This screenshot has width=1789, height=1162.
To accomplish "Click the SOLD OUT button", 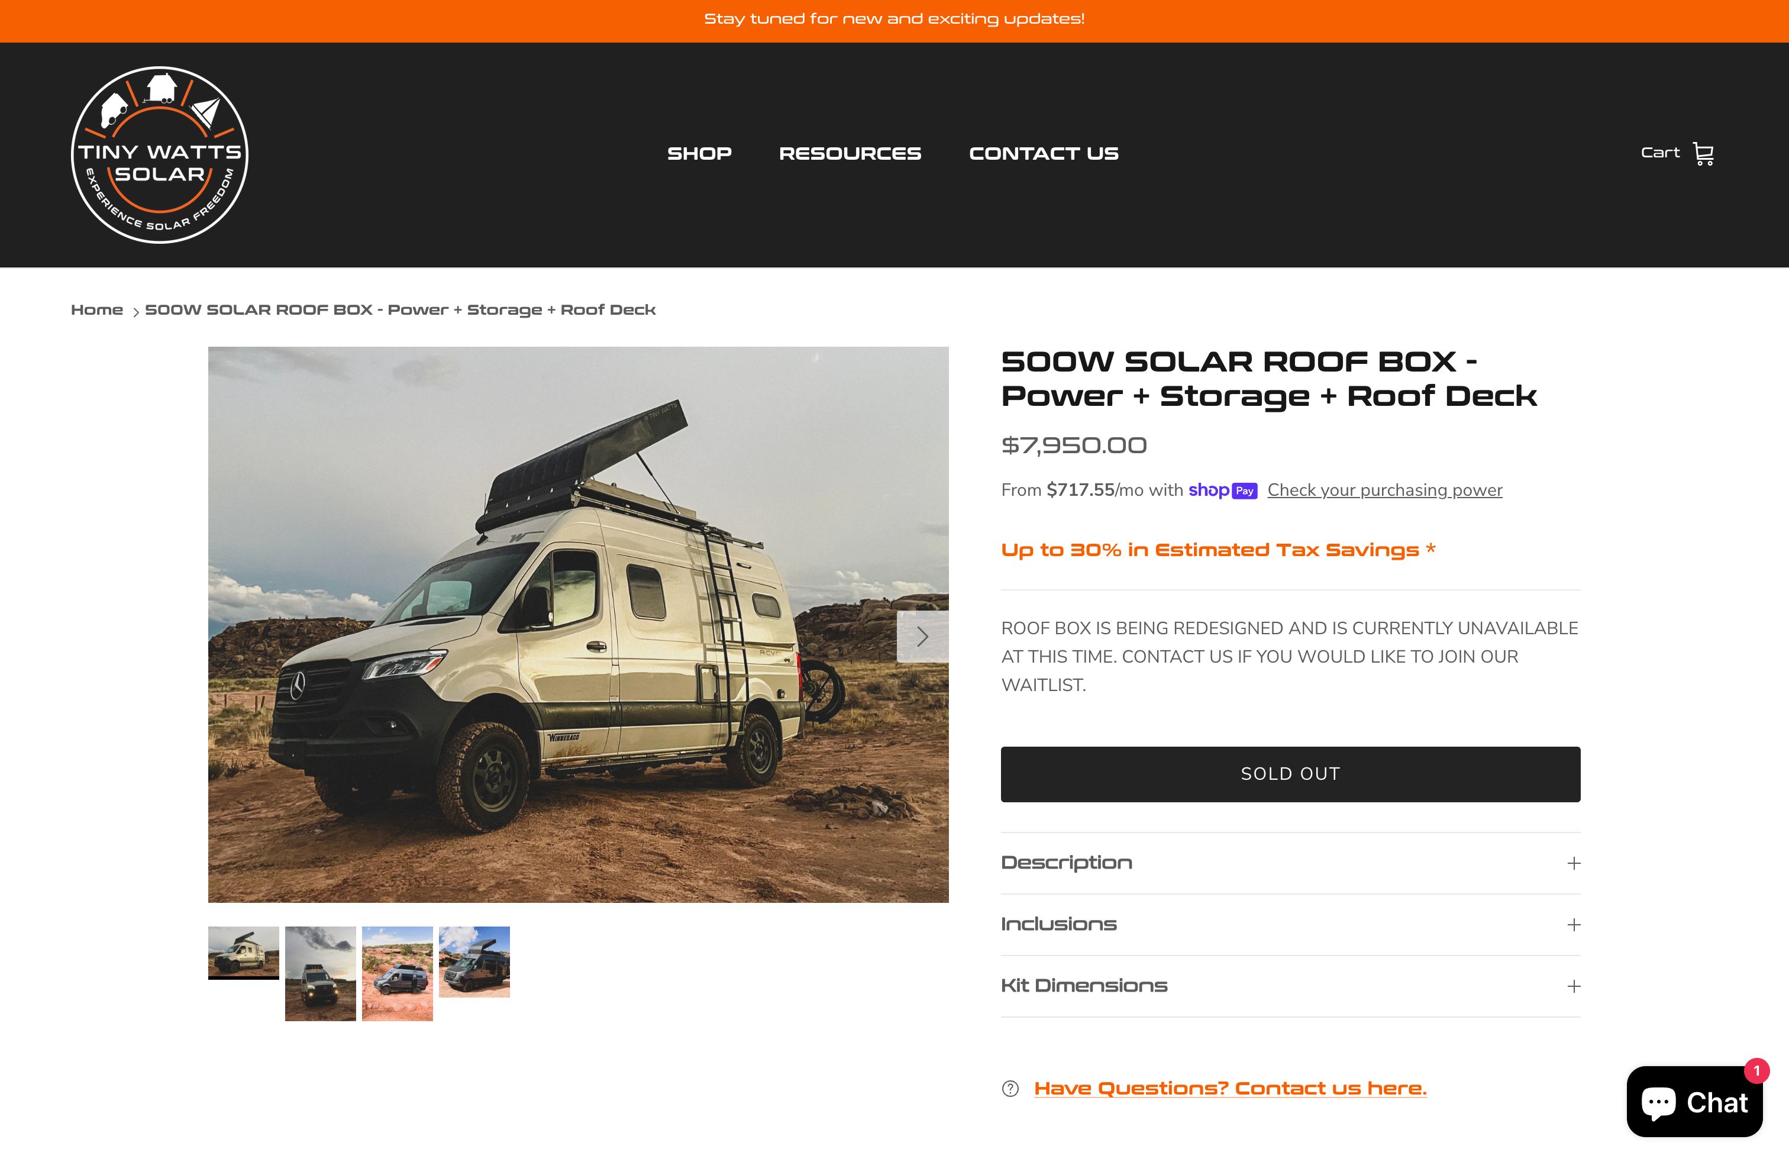I will (1290, 774).
